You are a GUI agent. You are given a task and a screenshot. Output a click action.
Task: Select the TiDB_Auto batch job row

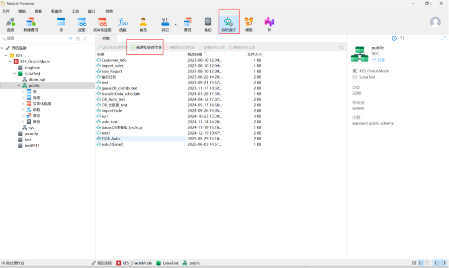click(x=110, y=139)
